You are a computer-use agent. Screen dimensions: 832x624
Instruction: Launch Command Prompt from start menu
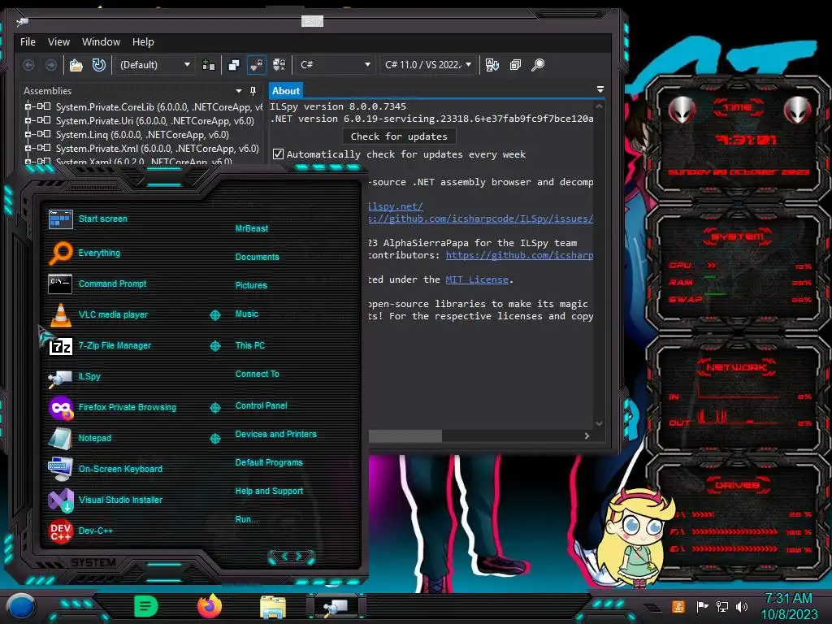coord(112,284)
